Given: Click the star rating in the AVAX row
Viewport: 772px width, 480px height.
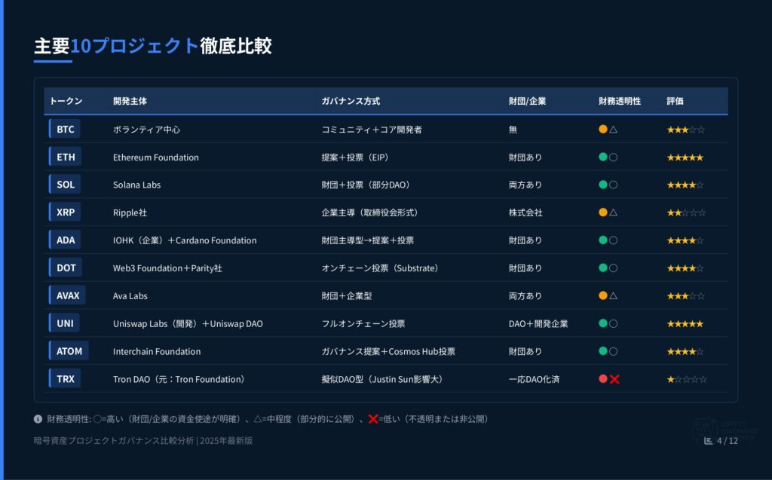Looking at the screenshot, I should click(x=686, y=296).
